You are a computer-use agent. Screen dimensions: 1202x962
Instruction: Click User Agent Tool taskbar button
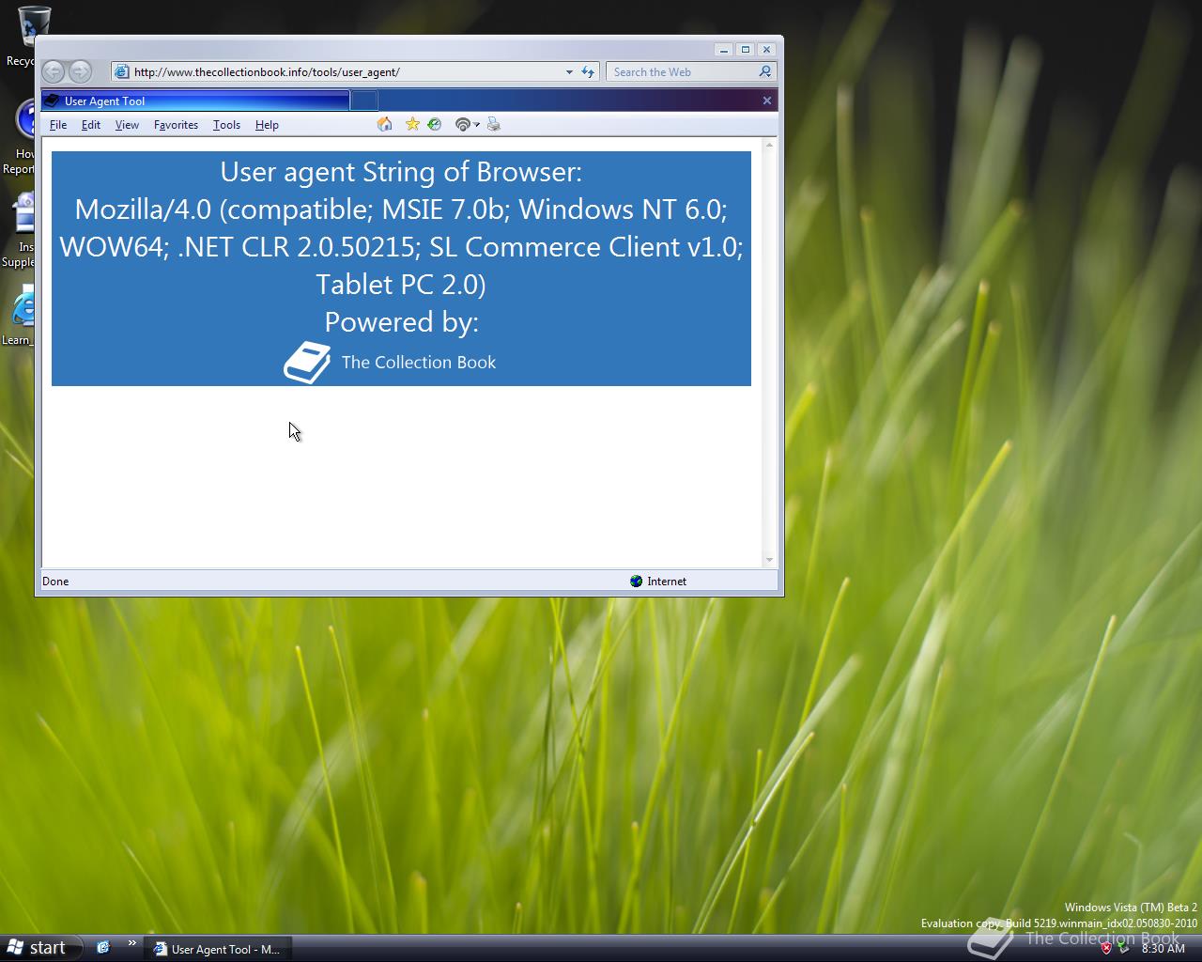pos(218,949)
